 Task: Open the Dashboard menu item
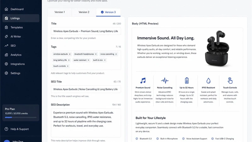(21, 9)
